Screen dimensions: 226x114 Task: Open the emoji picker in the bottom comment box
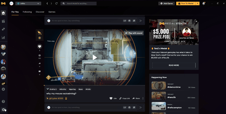click(129, 107)
